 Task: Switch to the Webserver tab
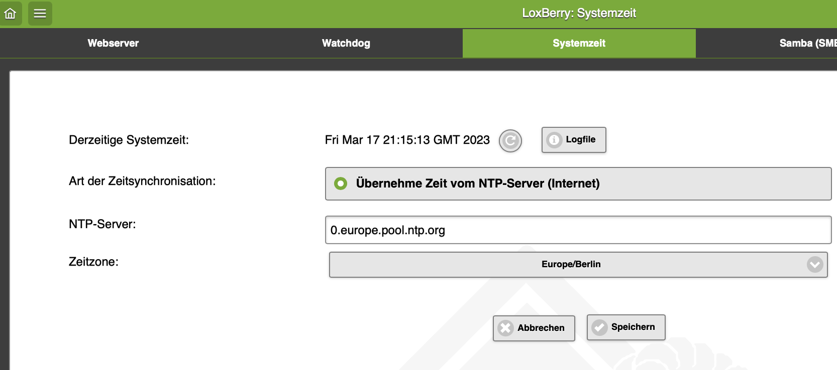tap(113, 43)
